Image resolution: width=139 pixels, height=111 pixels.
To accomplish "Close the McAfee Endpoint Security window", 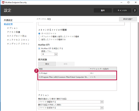I will [x=136, y=2].
